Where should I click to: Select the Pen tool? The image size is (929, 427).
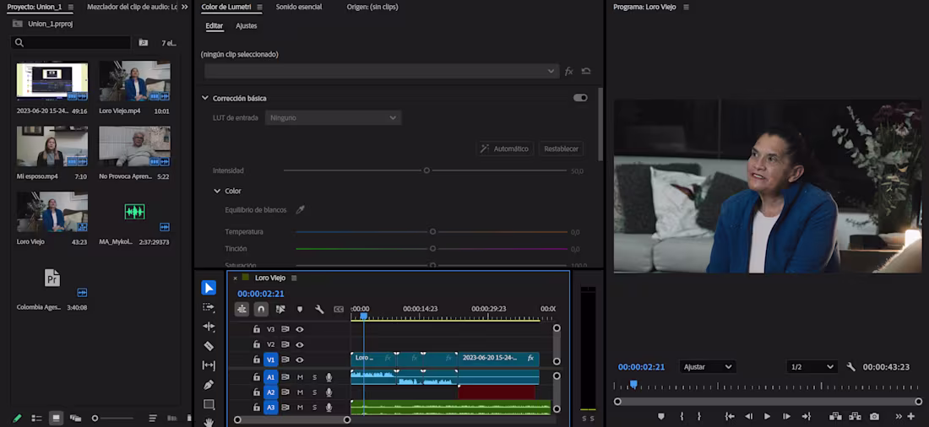pos(209,385)
